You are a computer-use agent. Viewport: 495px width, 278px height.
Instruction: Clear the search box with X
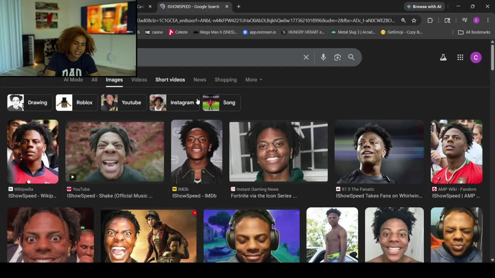[306, 57]
